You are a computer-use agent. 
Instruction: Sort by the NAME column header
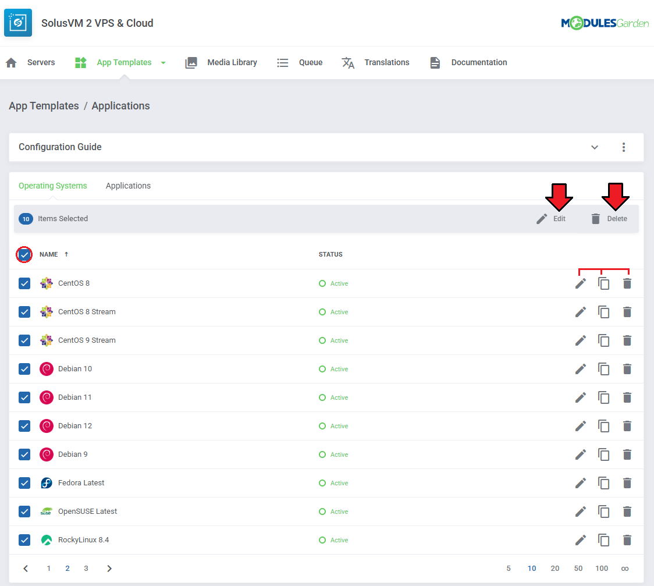(x=49, y=254)
